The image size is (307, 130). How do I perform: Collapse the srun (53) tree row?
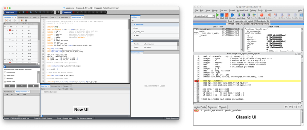(5, 27)
